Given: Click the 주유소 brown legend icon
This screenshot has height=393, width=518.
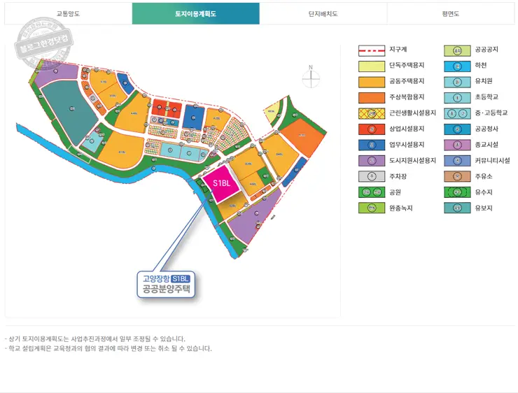Looking at the screenshot, I should [x=457, y=176].
